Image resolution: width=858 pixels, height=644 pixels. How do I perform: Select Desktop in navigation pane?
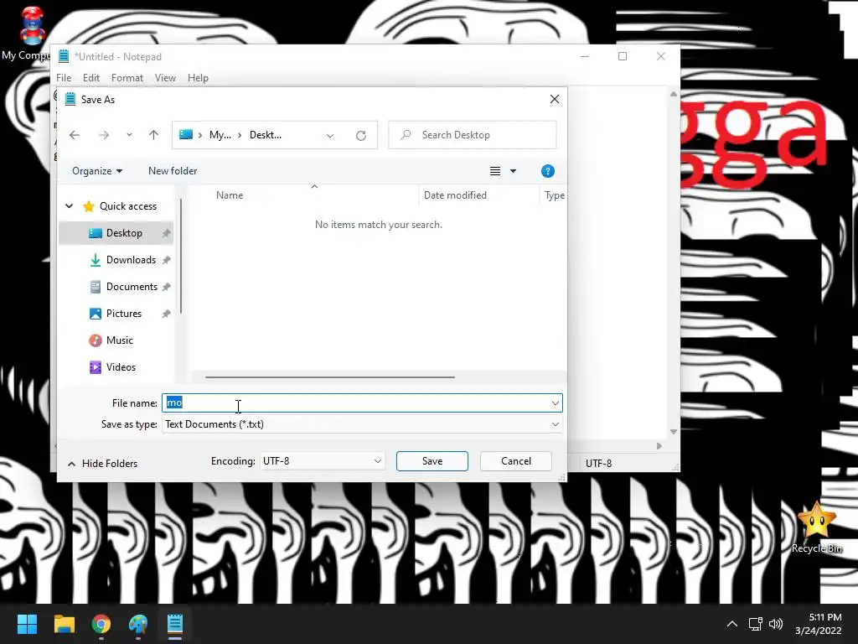116,233
